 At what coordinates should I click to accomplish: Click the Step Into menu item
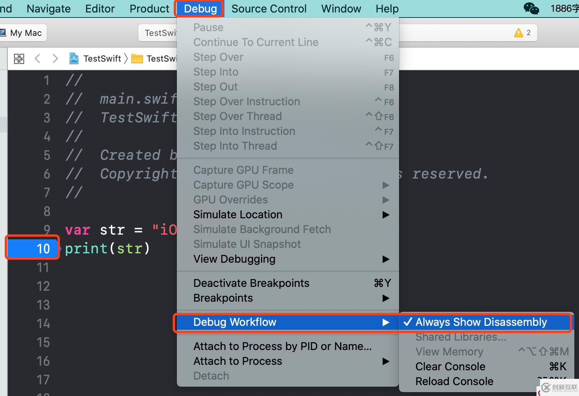288,72
